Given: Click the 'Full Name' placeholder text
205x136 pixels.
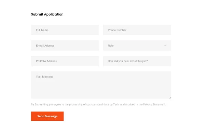Looking at the screenshot, I should coord(42,30).
